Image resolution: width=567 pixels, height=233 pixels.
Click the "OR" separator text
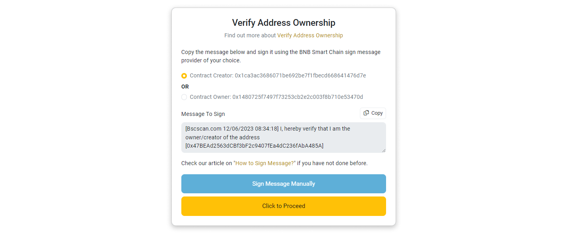[x=185, y=87]
